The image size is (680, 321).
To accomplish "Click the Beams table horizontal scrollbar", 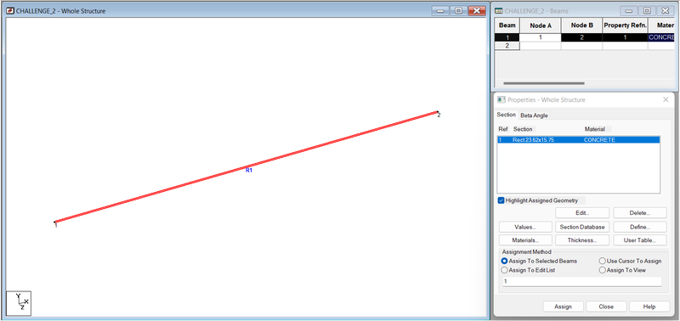I will tap(544, 83).
